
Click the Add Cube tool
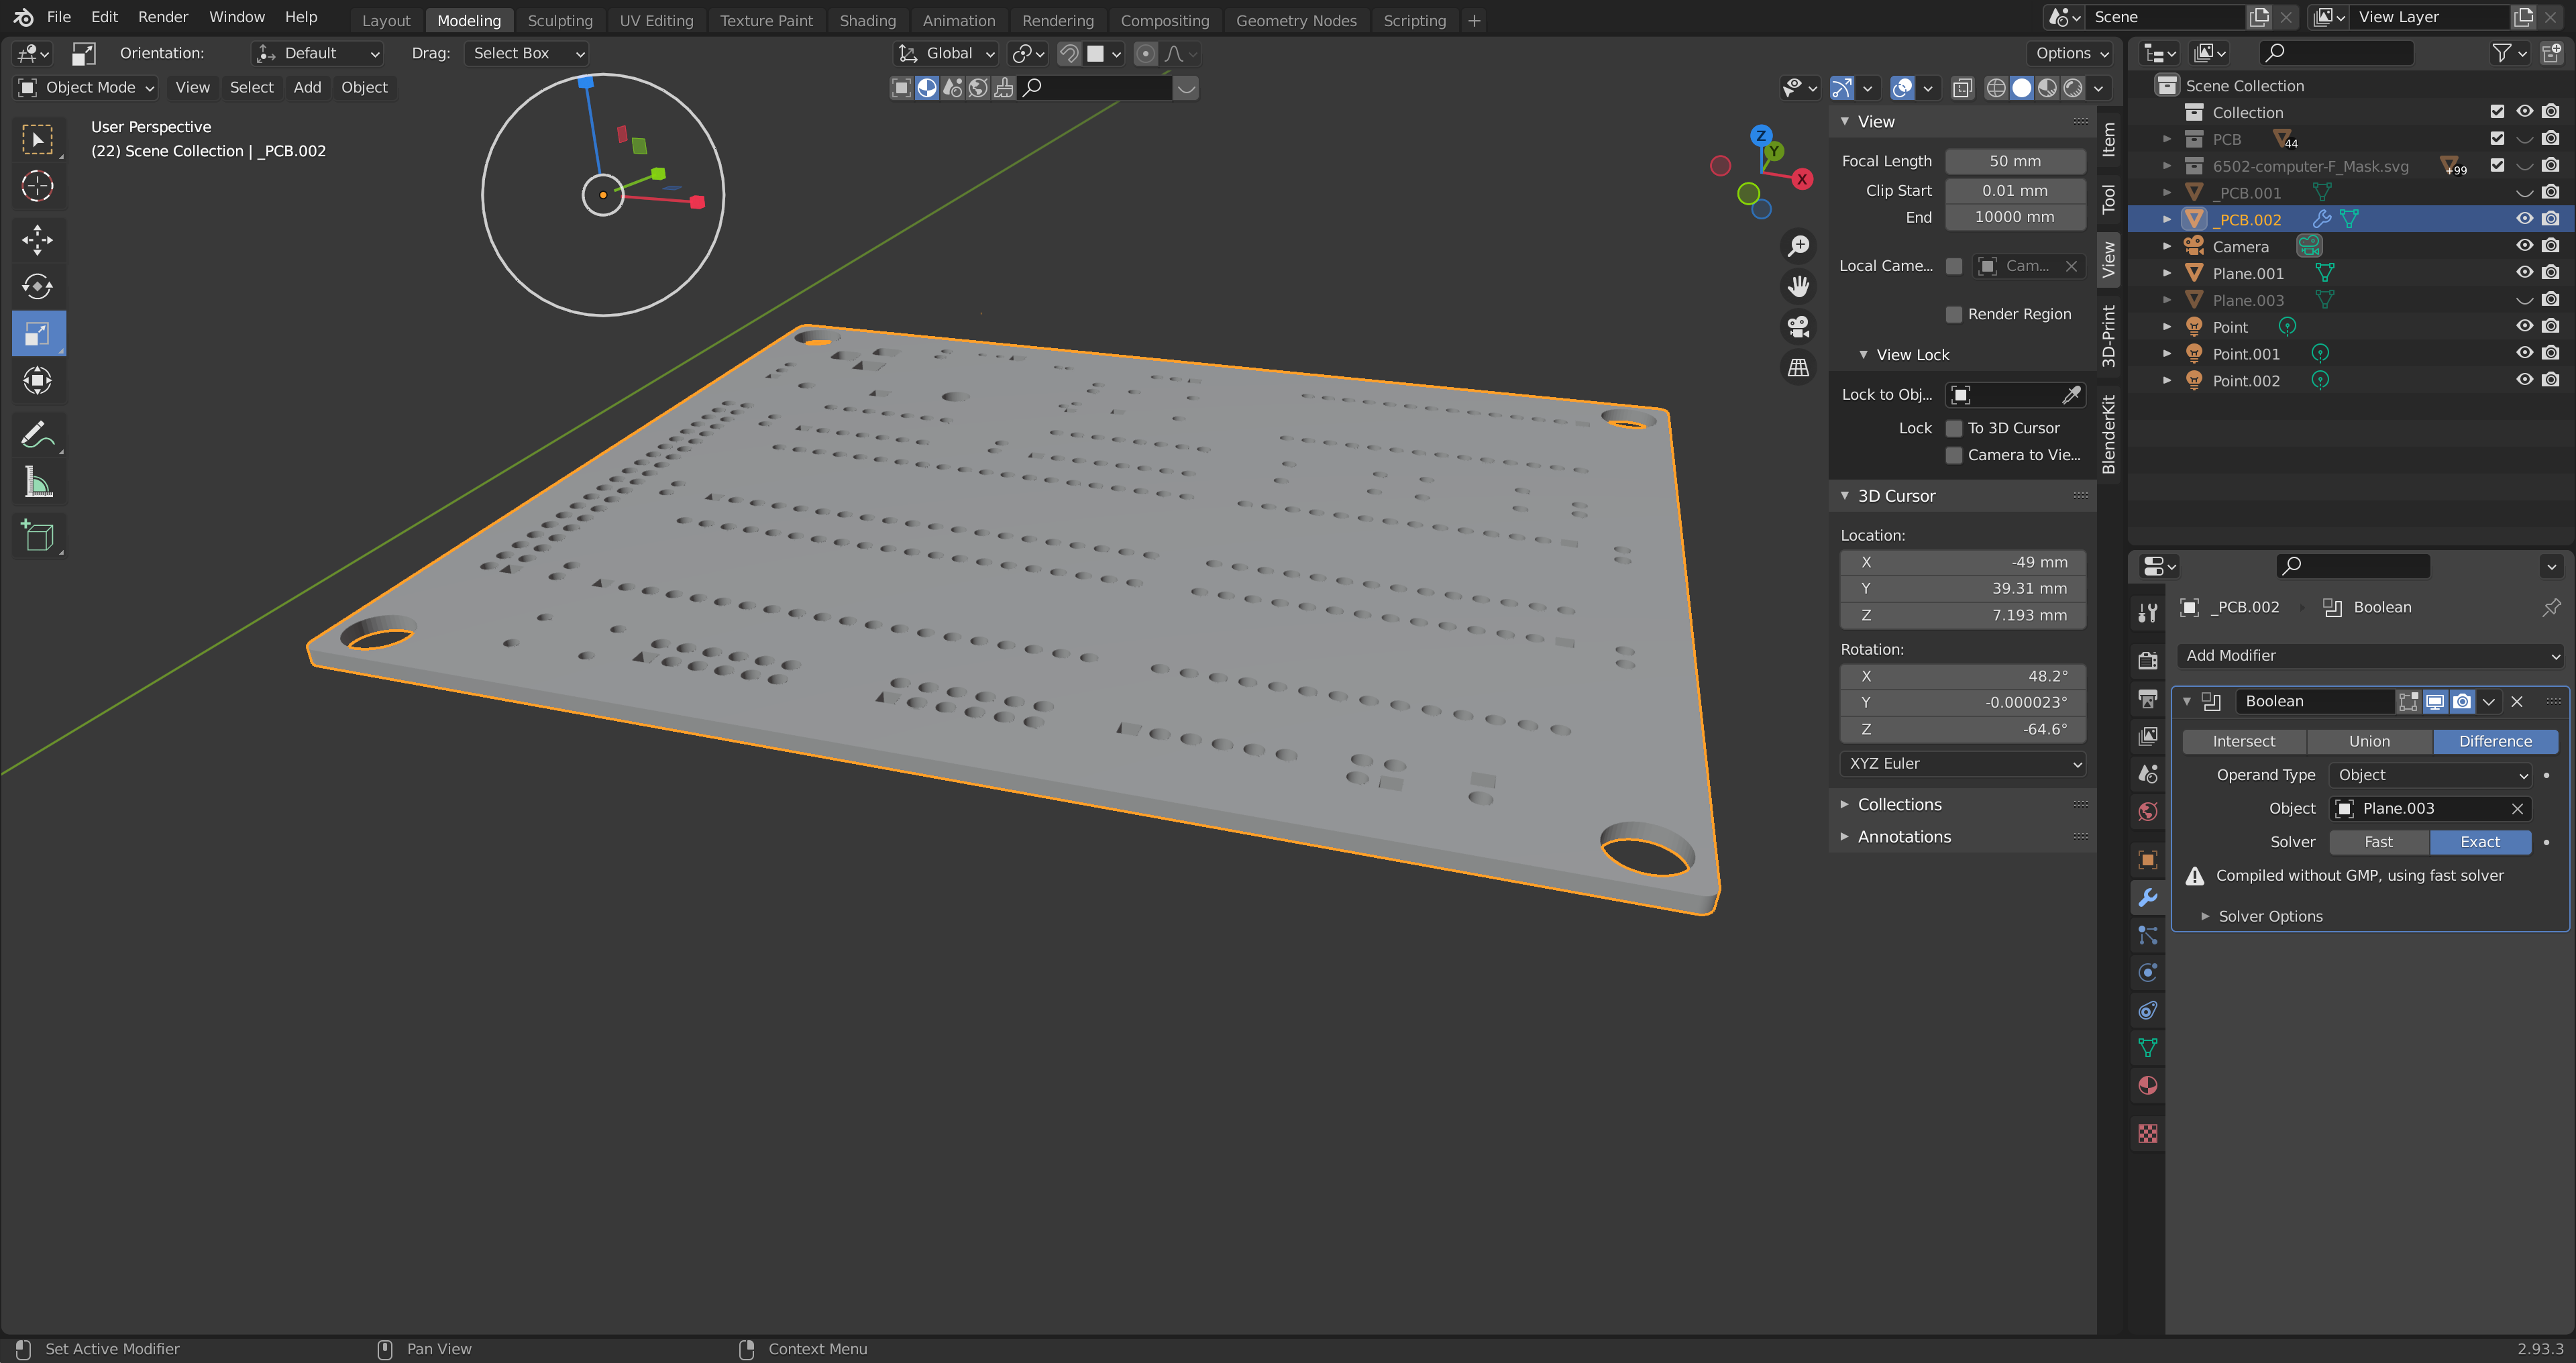click(37, 536)
